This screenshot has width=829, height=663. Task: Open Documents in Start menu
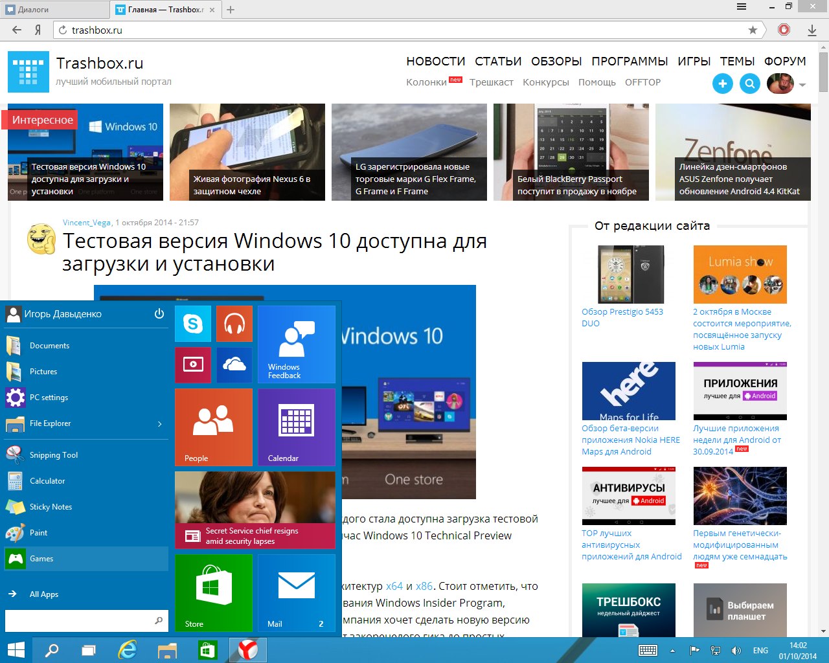tap(85, 346)
